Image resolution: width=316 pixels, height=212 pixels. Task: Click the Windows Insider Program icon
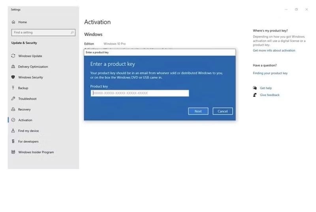13,152
